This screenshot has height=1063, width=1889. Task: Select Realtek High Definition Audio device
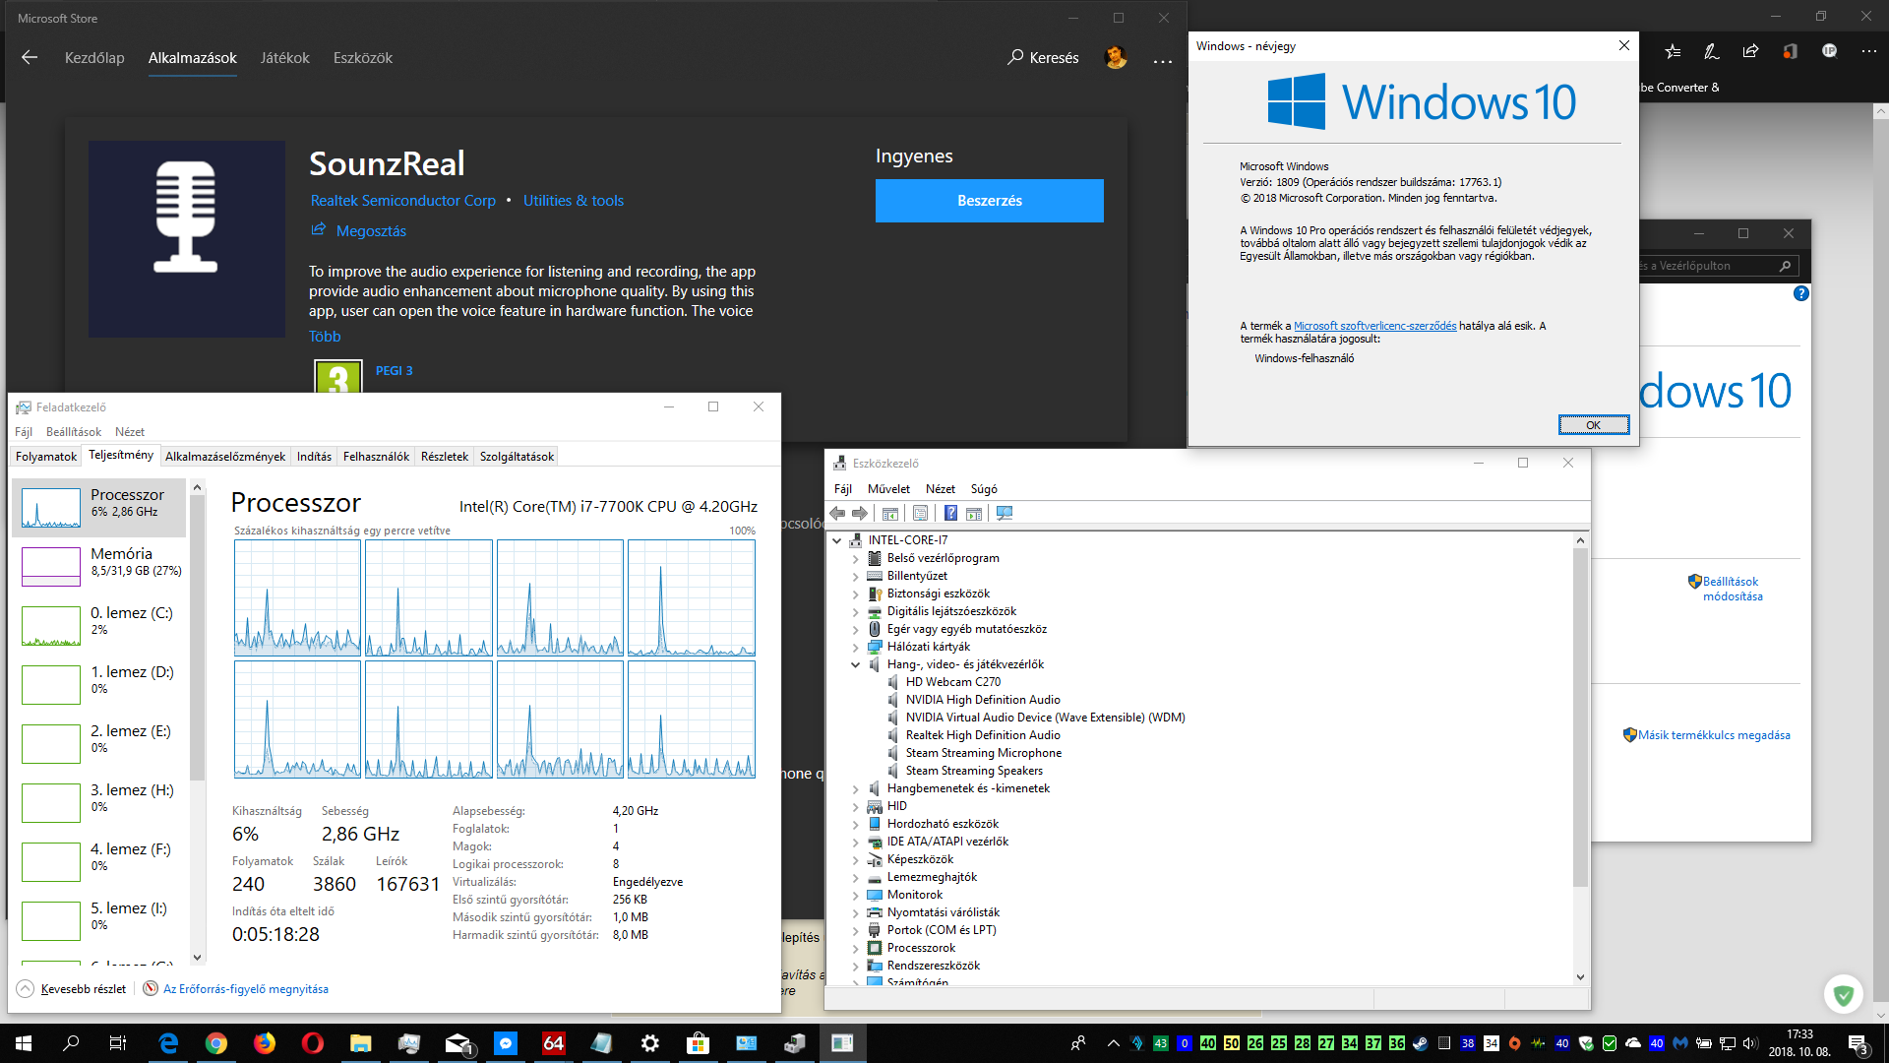pyautogui.click(x=983, y=735)
